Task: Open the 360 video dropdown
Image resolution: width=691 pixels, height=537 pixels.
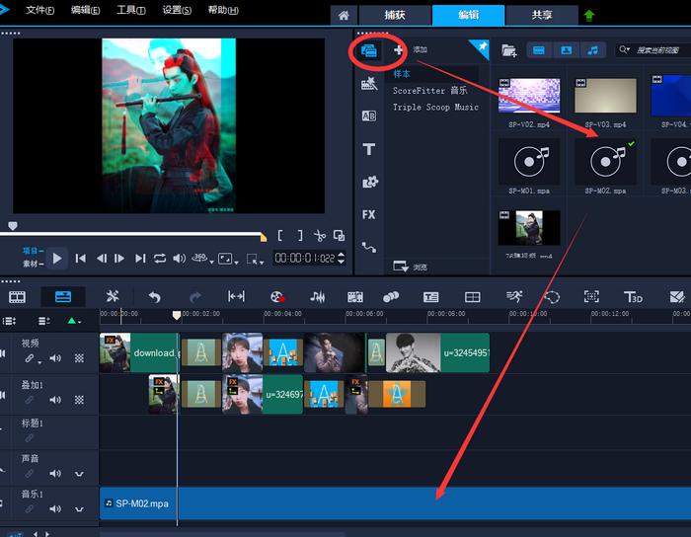Action: click(x=200, y=259)
